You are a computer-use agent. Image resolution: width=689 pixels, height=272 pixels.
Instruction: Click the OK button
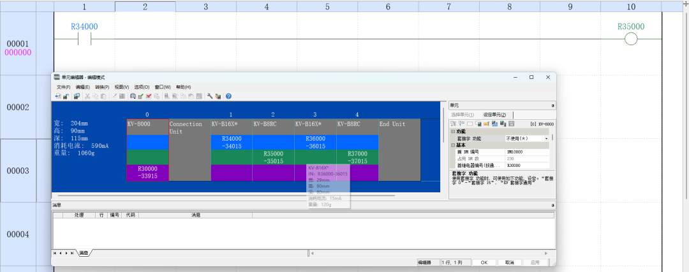tap(484, 262)
